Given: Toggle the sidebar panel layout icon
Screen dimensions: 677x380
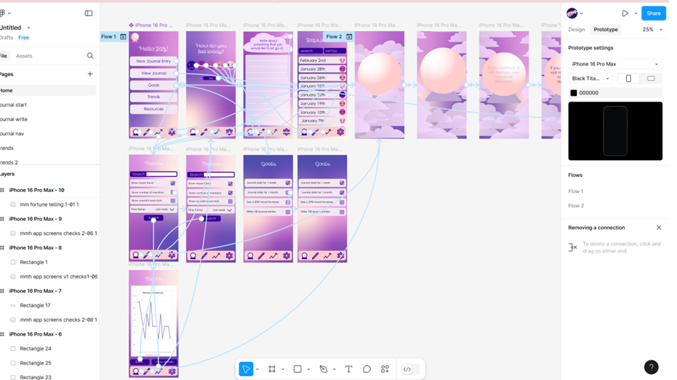Looking at the screenshot, I should pos(88,13).
